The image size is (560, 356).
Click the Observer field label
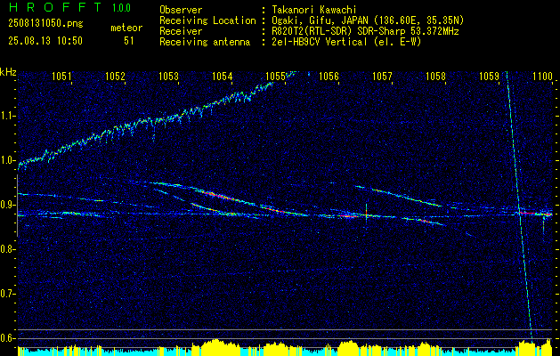(181, 10)
